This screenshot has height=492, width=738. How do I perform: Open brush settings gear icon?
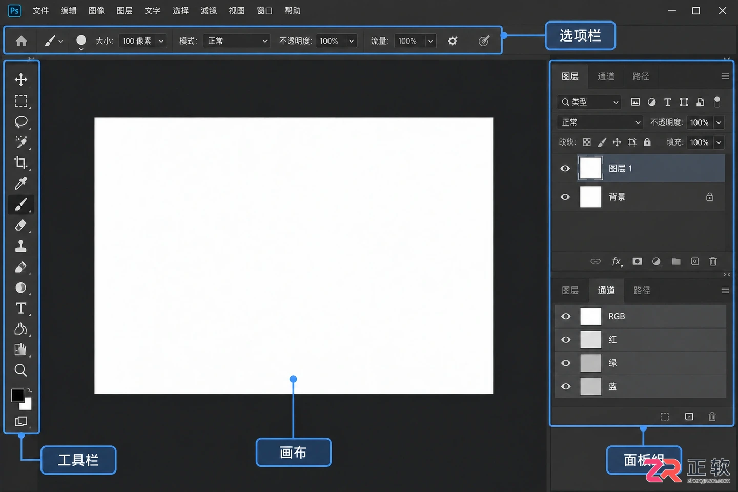[453, 41]
